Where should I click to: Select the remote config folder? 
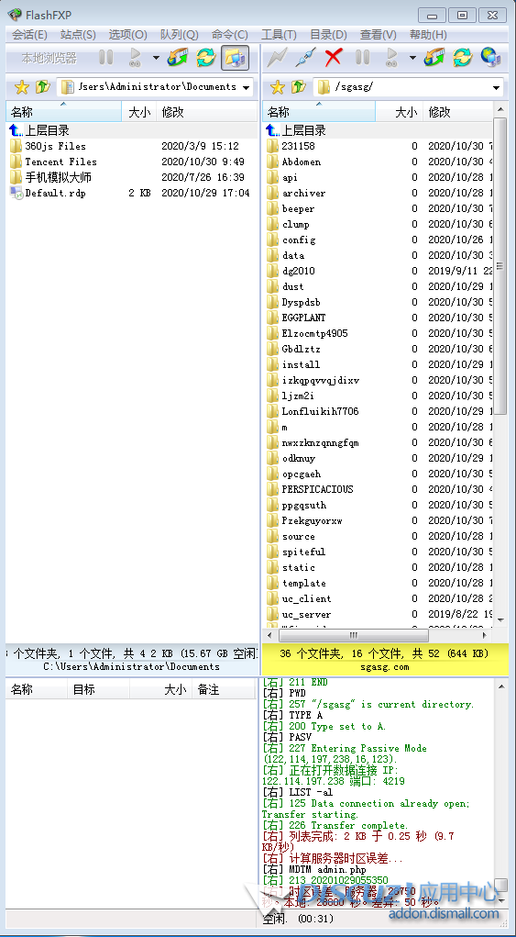coord(298,240)
